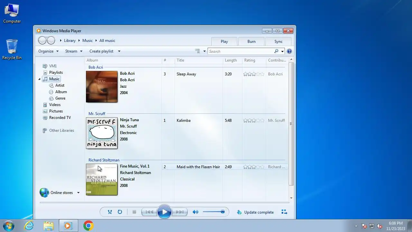This screenshot has width=412, height=232.
Task: Click the library vertical scrollbar
Action: pos(291,124)
